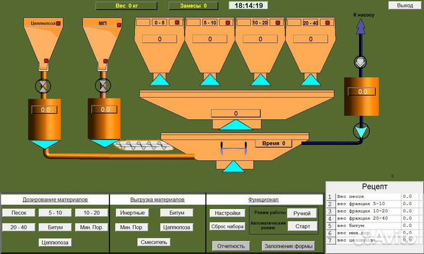This screenshot has width=424, height=254.
Task: Open Выгрузка материалов panel header
Action: pyautogui.click(x=158, y=200)
